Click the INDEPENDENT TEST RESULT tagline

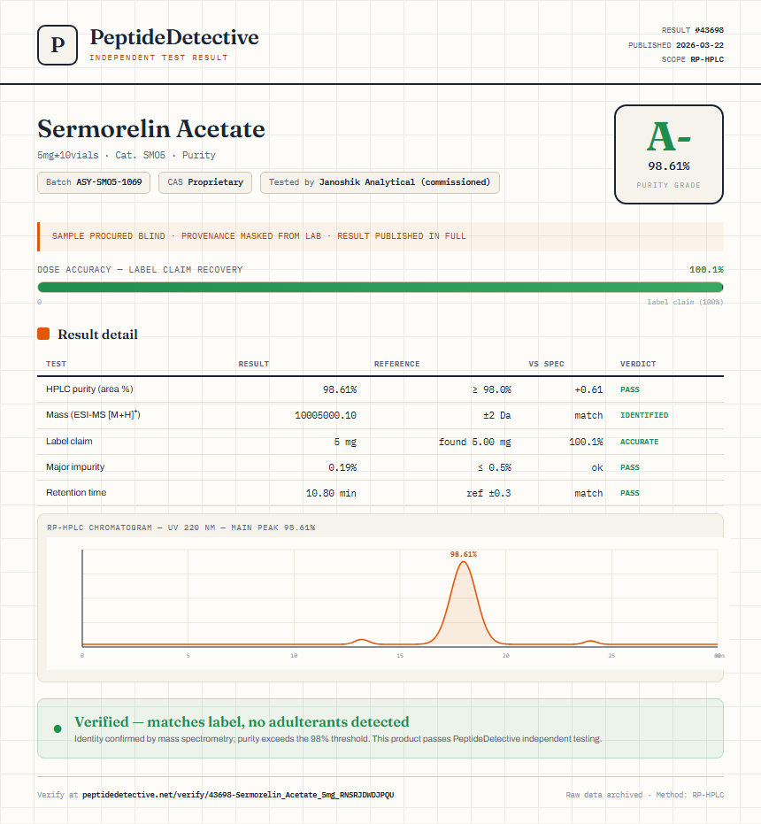pyautogui.click(x=158, y=58)
